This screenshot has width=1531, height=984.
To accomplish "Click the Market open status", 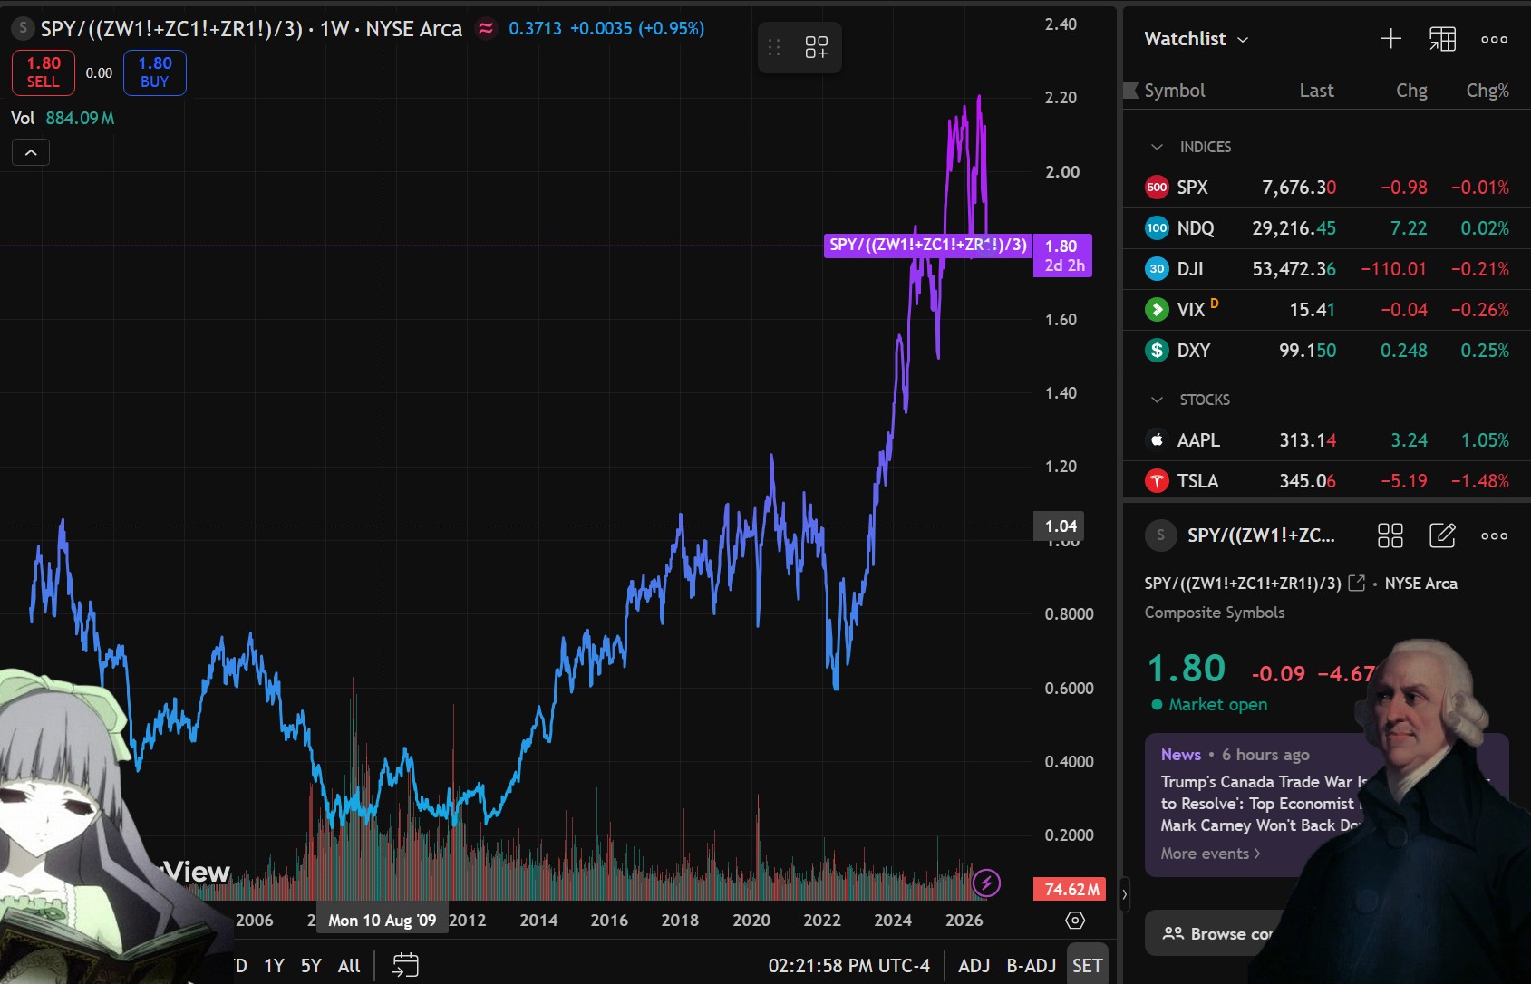I will (1209, 704).
